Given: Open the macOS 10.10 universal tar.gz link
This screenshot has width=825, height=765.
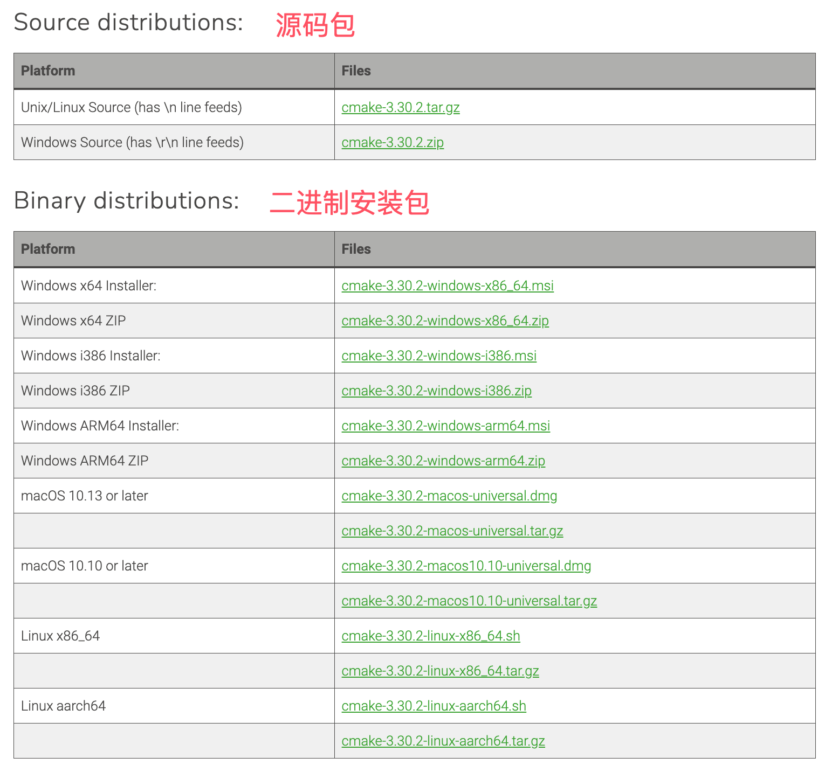Looking at the screenshot, I should tap(469, 601).
